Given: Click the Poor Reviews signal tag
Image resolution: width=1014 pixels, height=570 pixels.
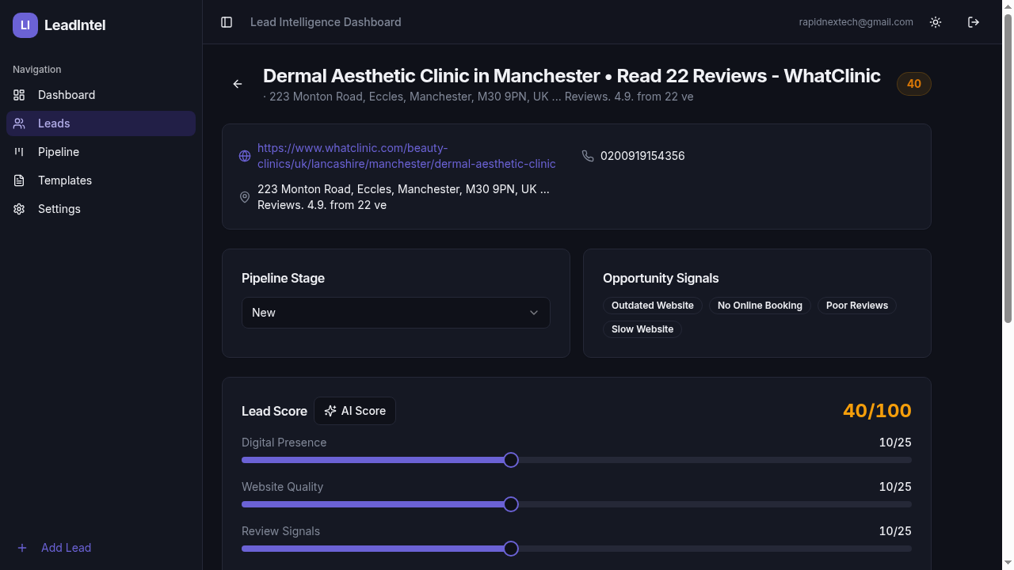Looking at the screenshot, I should coord(857,306).
